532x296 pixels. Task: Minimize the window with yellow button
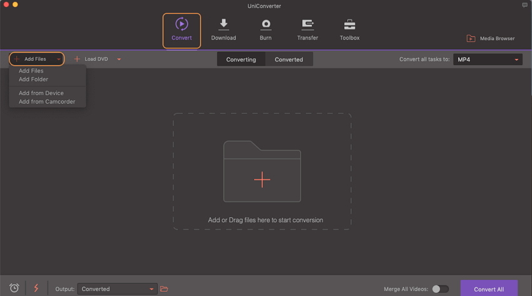(x=15, y=4)
